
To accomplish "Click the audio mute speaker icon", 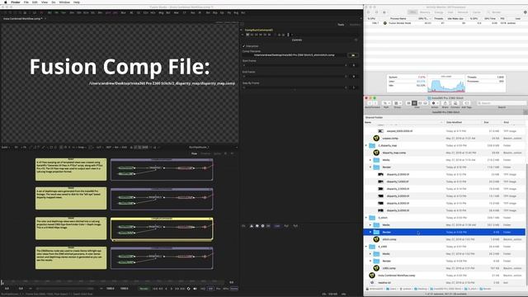I will coord(195,289).
